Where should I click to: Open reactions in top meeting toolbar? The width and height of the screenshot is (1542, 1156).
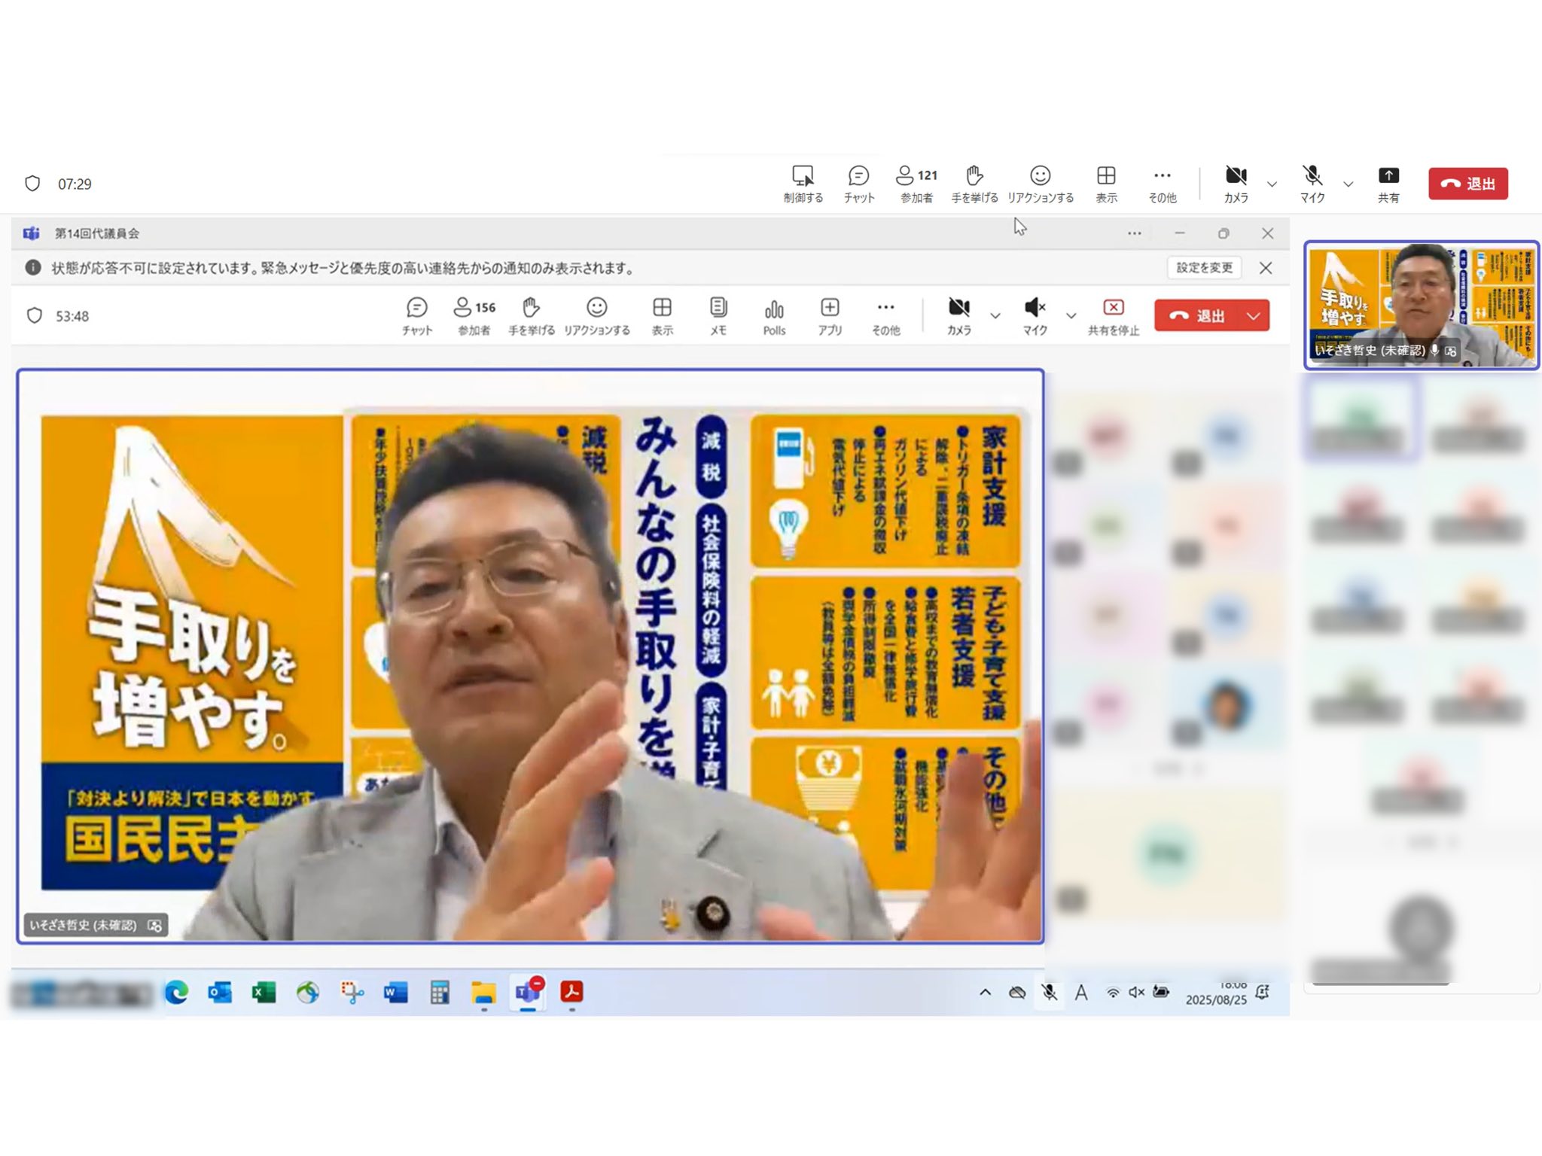[1040, 183]
